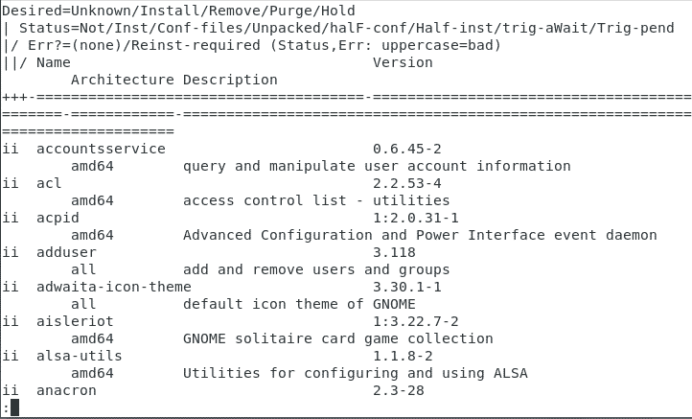Select the adwaita-icon-theme package name
Image resolution: width=692 pixels, height=419 pixels.
tap(113, 287)
